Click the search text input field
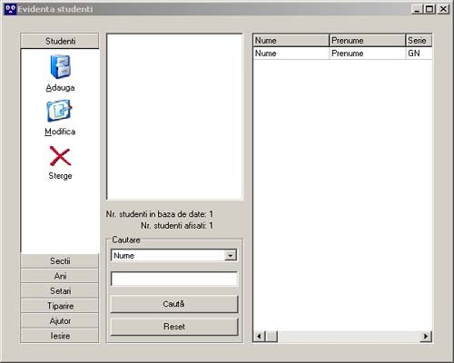This screenshot has height=363, width=454. pyautogui.click(x=174, y=279)
